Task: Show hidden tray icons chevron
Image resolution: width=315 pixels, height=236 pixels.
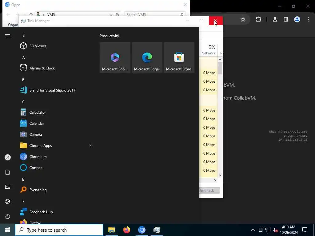Action: click(253, 230)
